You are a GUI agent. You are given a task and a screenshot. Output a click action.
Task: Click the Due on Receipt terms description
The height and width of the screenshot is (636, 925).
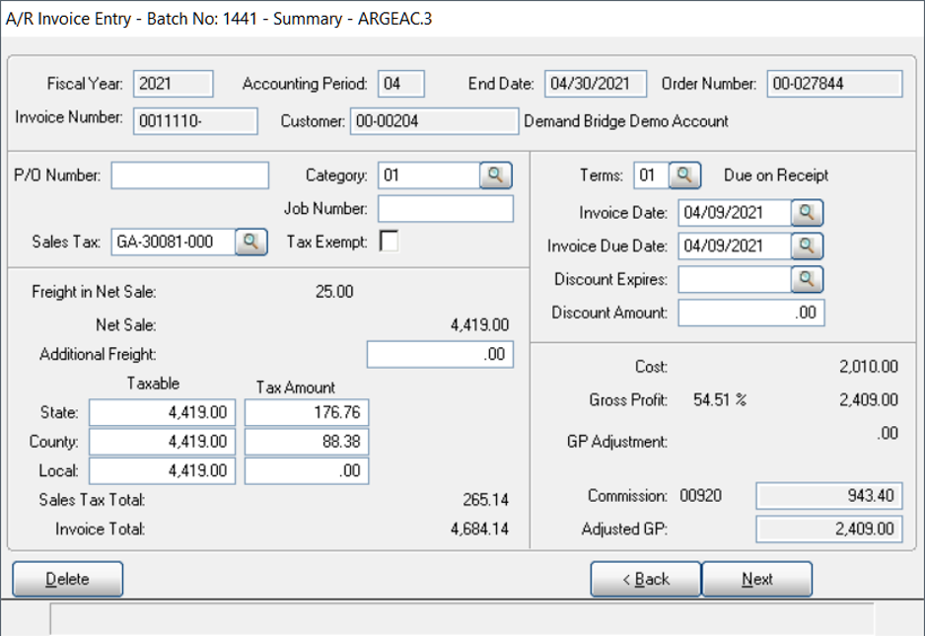776,176
